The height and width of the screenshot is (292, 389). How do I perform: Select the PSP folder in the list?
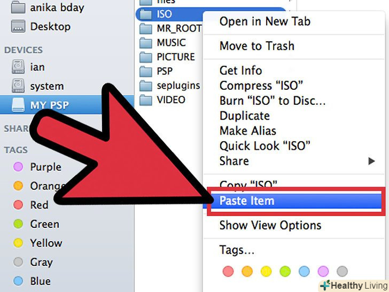click(x=156, y=71)
